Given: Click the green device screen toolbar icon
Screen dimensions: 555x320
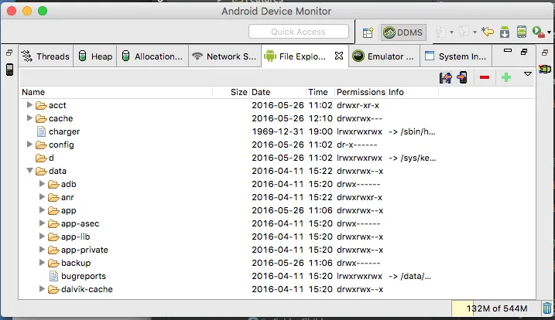Looking at the screenshot, I should pyautogui.click(x=522, y=32).
